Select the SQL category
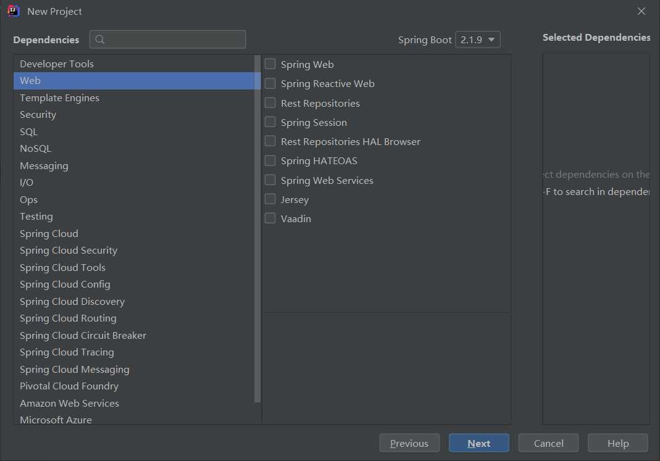The width and height of the screenshot is (660, 461). point(134,131)
